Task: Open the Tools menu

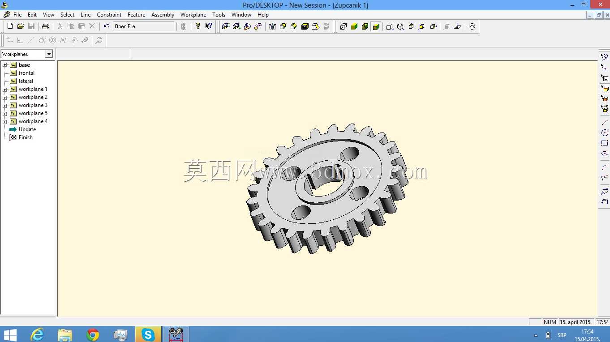Action: pyautogui.click(x=219, y=15)
